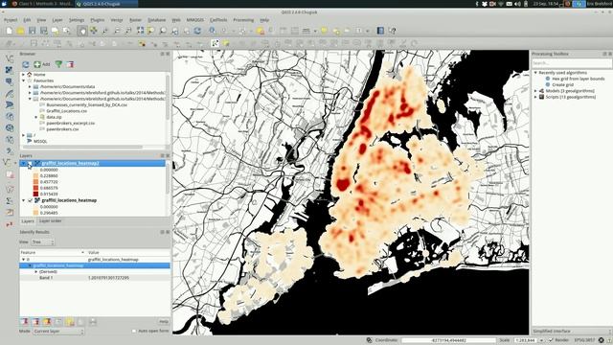Click the 0.457720 orange legend swatch
The width and height of the screenshot is (613, 345).
tap(35, 182)
